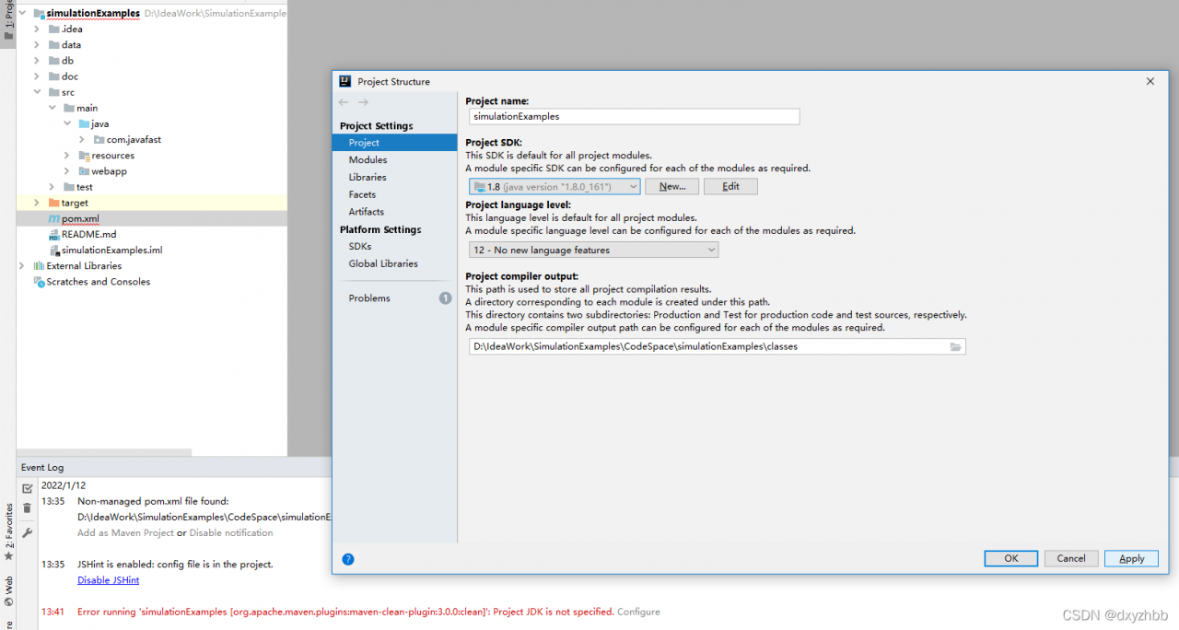Click the Project name input field

point(634,117)
